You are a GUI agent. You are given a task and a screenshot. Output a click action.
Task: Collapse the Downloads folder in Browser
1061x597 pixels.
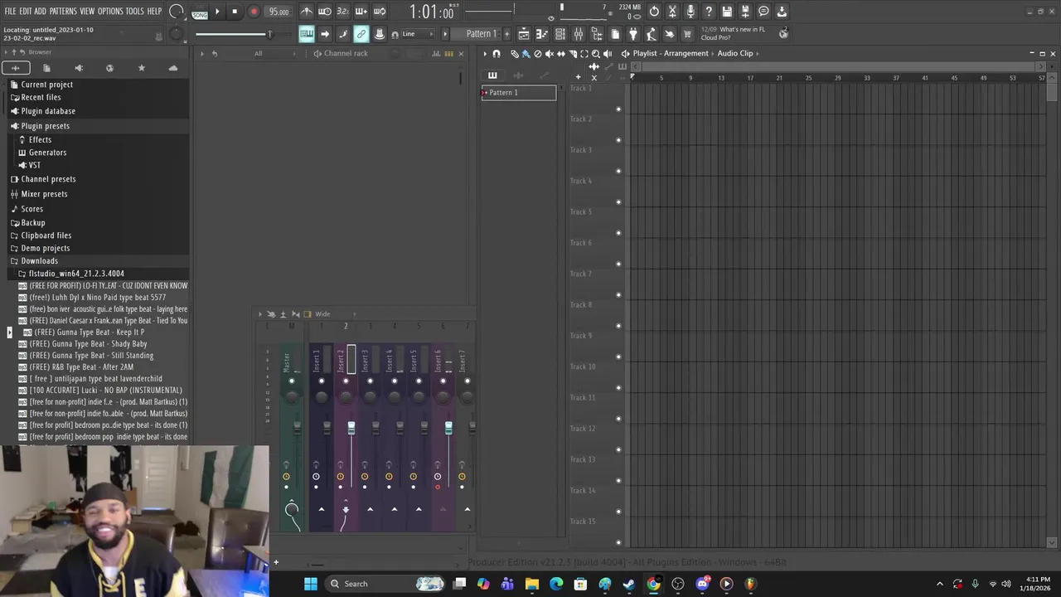(x=39, y=261)
